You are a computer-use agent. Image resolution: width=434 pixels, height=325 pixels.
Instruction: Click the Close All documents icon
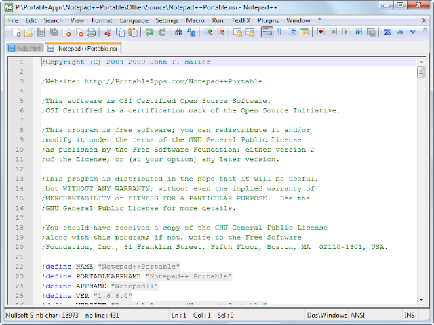click(x=79, y=32)
